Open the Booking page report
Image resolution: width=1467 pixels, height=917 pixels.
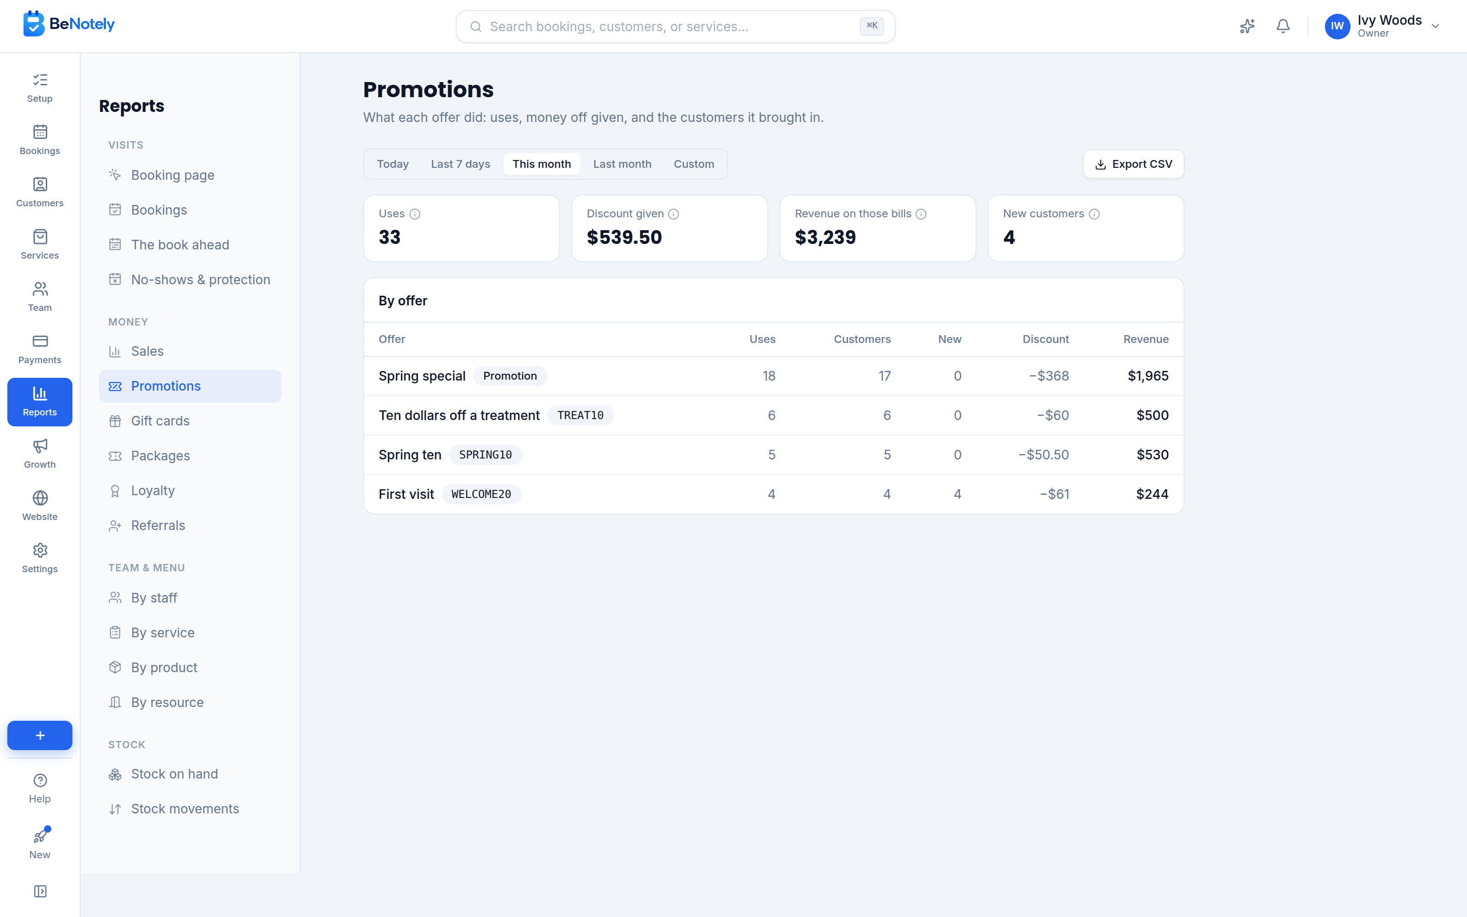click(x=190, y=175)
